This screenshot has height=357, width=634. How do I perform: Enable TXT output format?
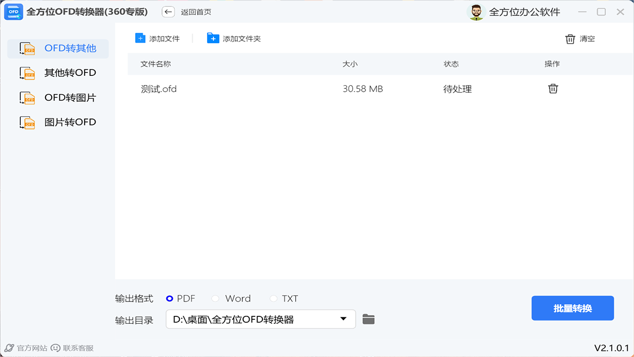point(273,298)
